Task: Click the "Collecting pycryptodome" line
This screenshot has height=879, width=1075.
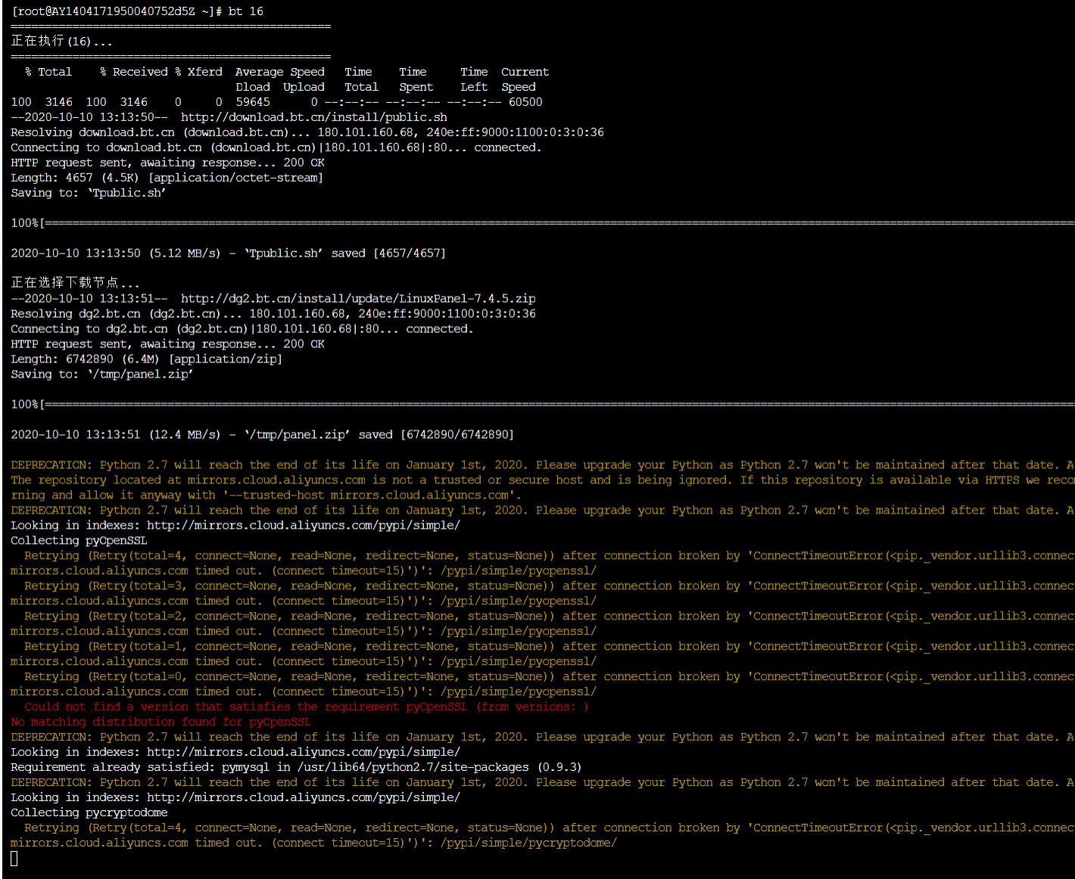Action: [89, 812]
